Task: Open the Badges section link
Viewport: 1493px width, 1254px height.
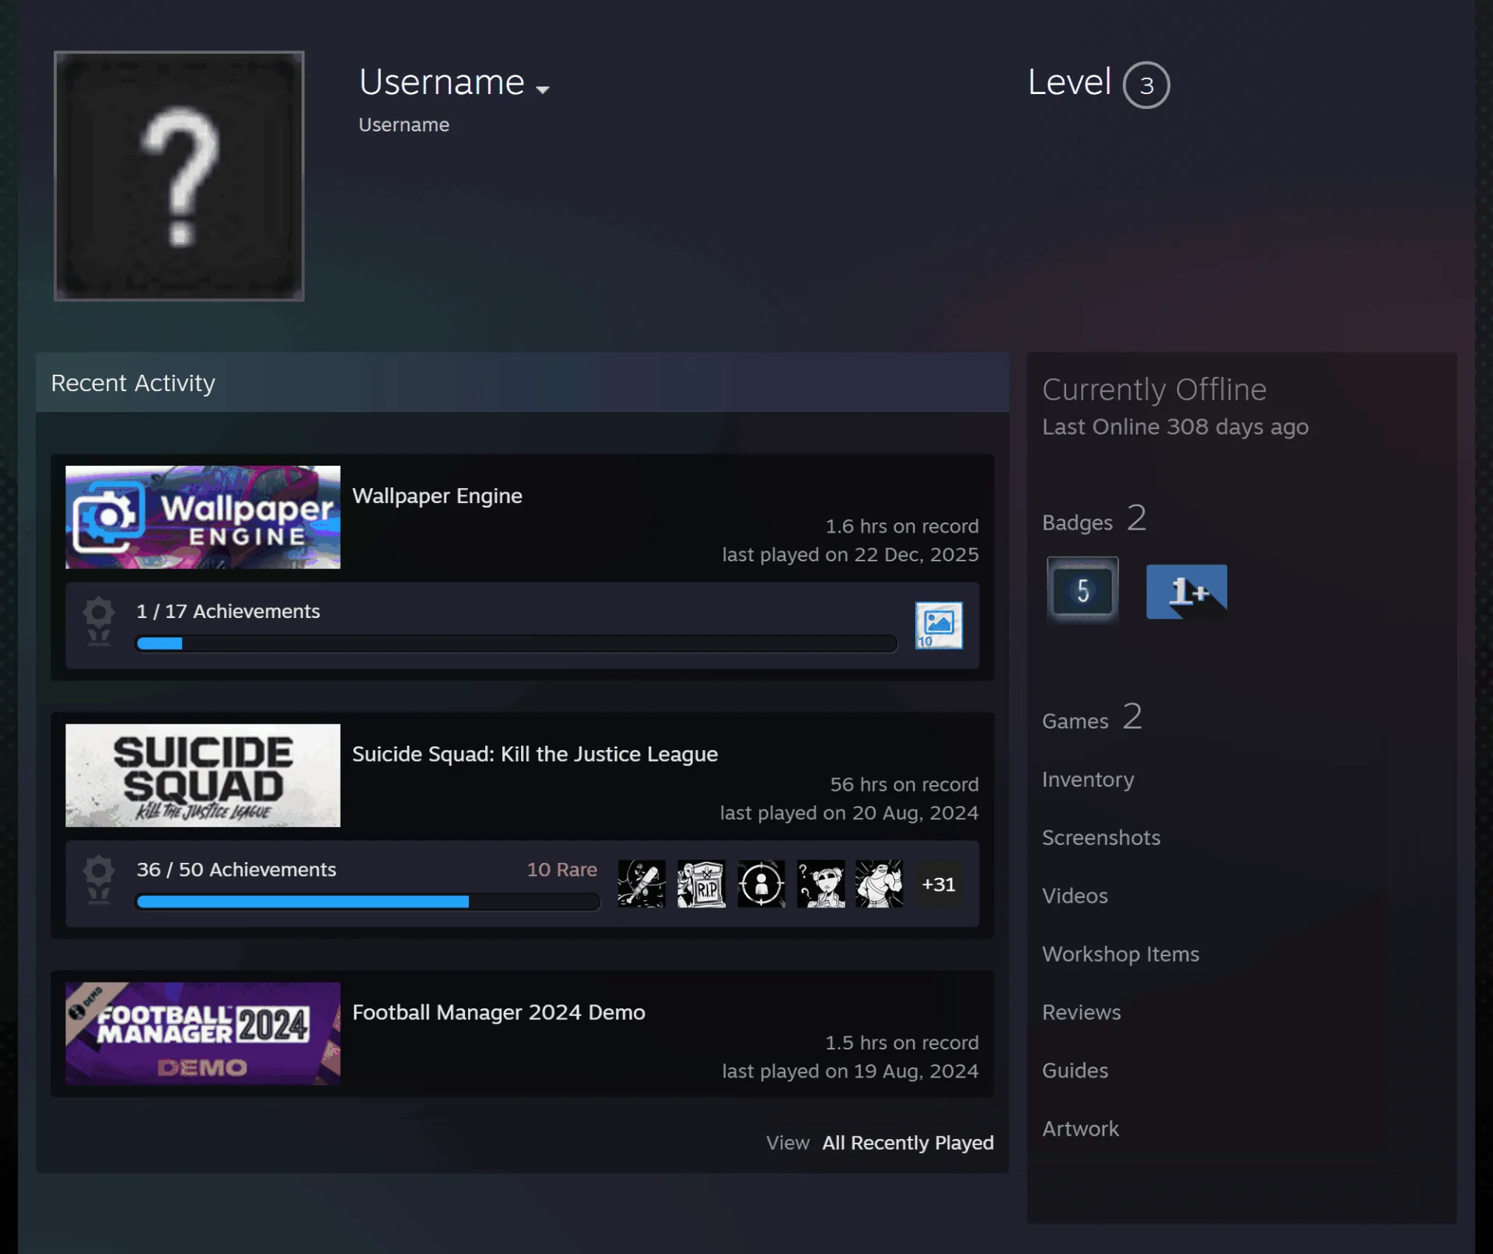Action: tap(1094, 519)
